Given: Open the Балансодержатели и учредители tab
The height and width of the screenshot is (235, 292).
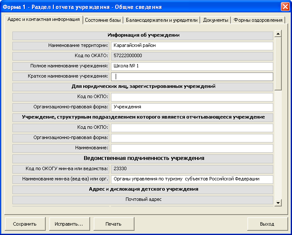Looking at the screenshot, I should [161, 20].
